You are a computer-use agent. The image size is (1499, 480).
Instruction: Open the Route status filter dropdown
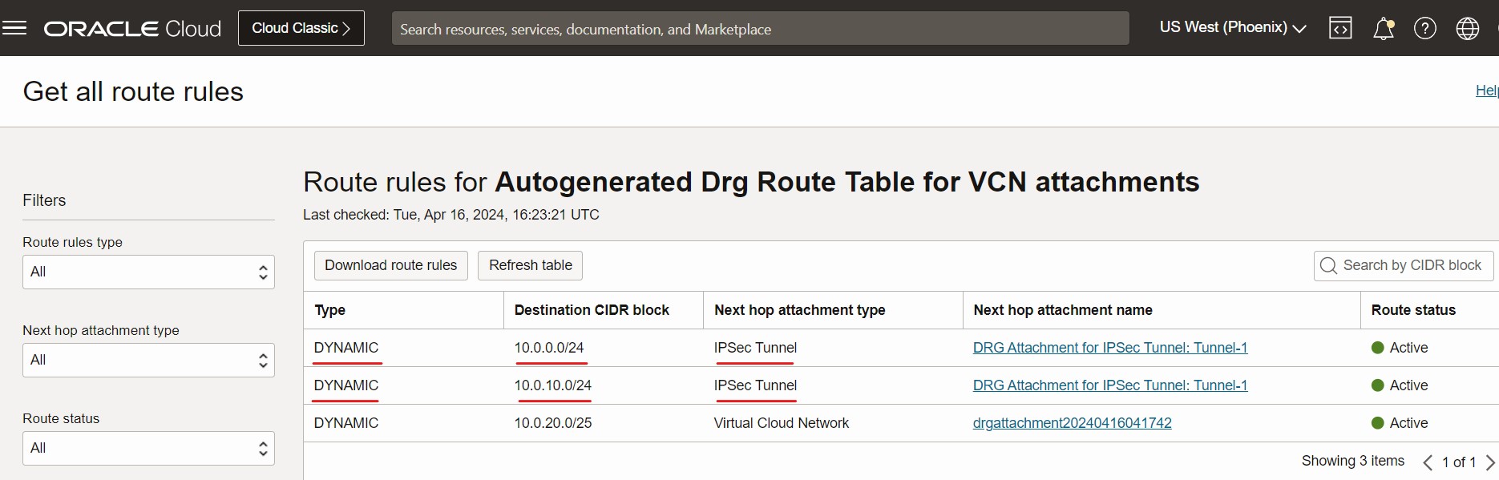click(148, 449)
